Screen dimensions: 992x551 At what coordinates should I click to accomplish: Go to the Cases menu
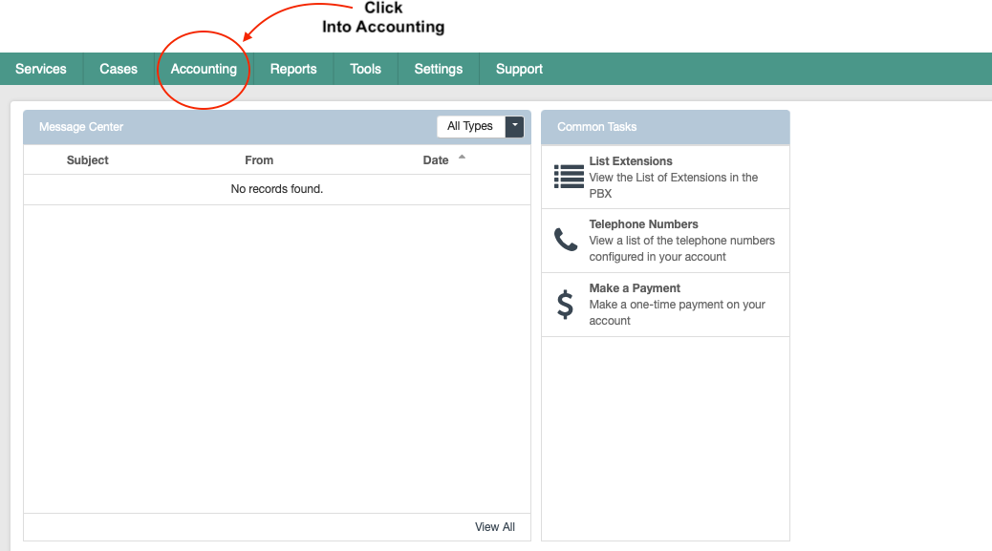coord(119,69)
